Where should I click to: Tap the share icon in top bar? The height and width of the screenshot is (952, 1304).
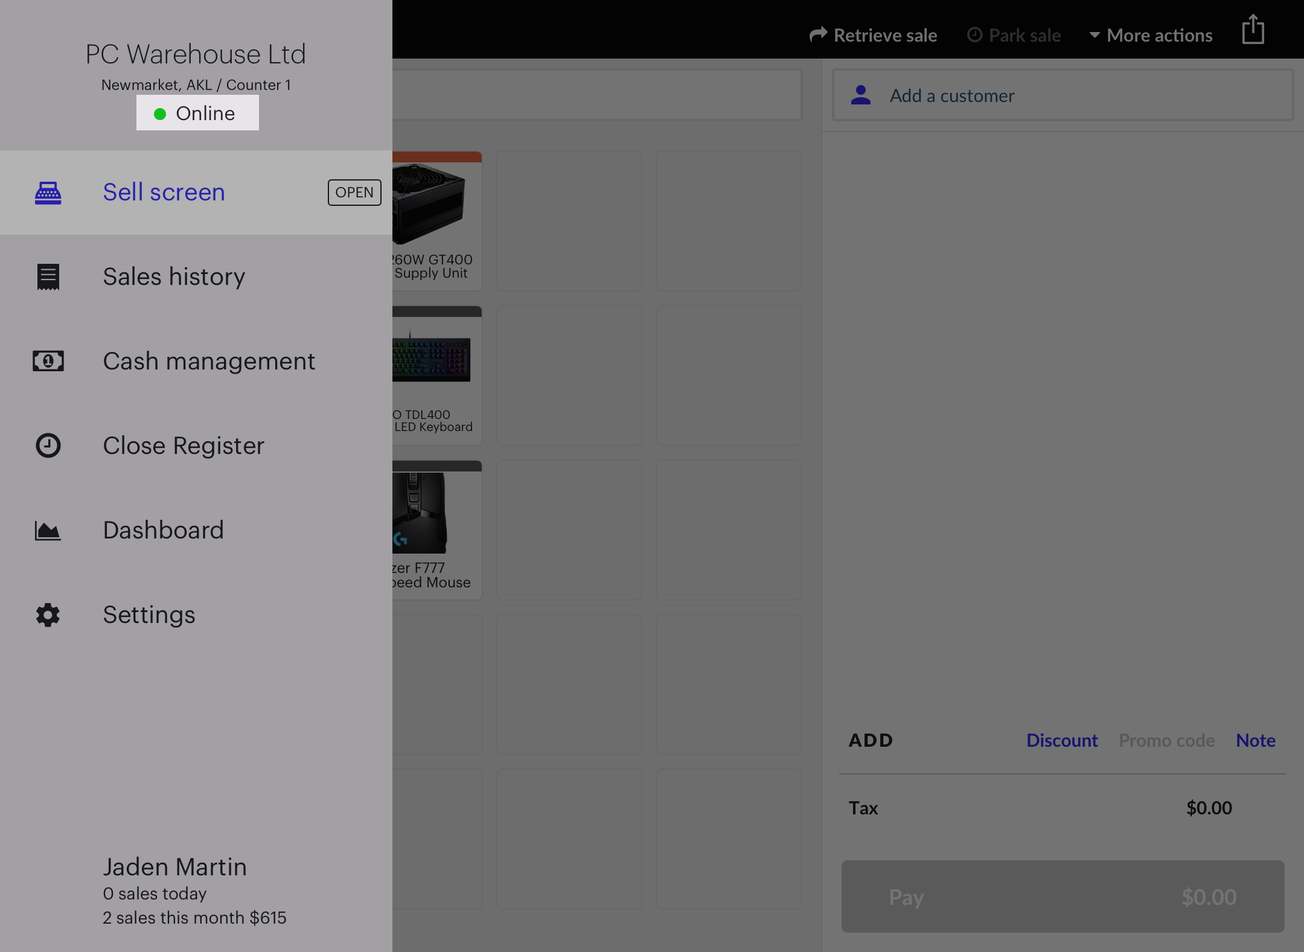[x=1253, y=30]
